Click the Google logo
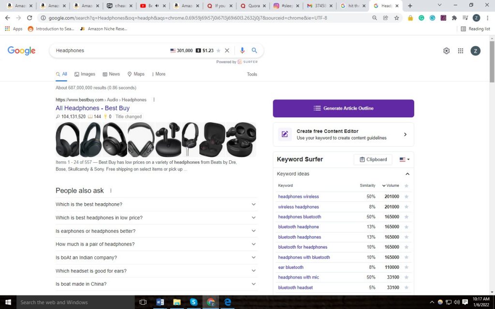495x309 pixels. coord(21,50)
